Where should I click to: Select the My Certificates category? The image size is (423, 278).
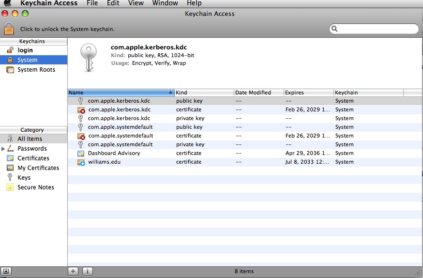click(34, 168)
